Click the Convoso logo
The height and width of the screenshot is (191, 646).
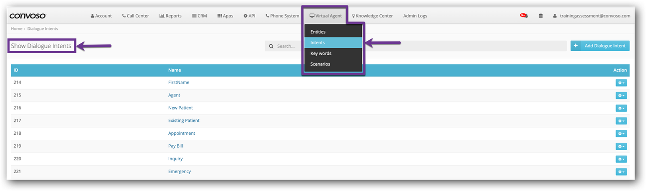point(27,16)
